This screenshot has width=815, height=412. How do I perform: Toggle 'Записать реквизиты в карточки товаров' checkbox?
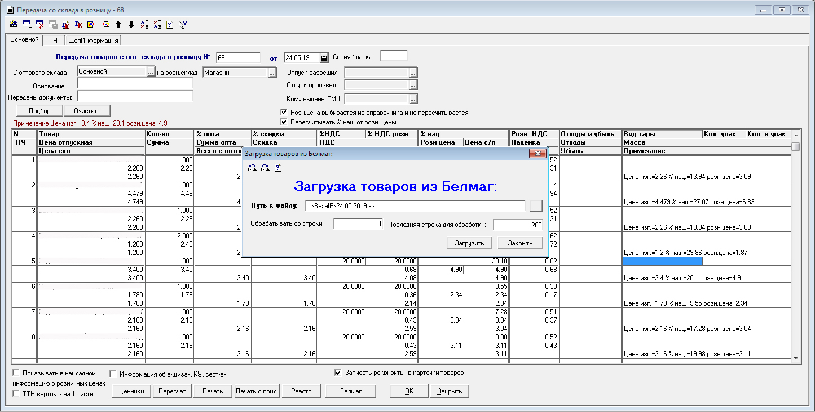(338, 373)
